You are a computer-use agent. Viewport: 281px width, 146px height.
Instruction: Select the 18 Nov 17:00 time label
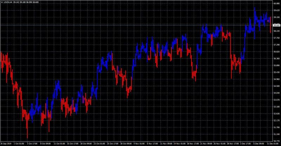tap(193, 144)
